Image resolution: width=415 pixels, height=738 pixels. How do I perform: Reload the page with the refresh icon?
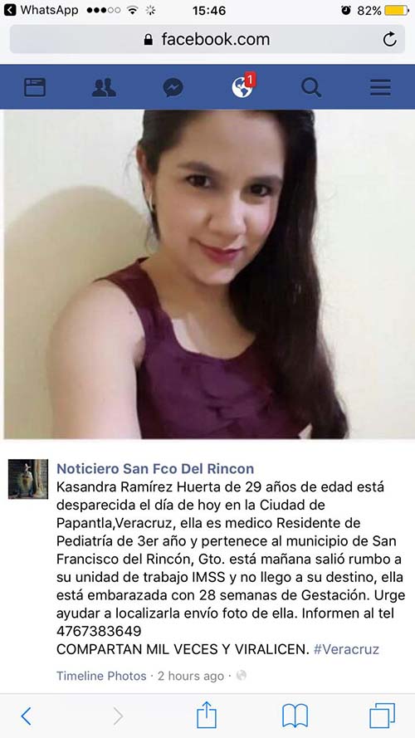(x=389, y=39)
